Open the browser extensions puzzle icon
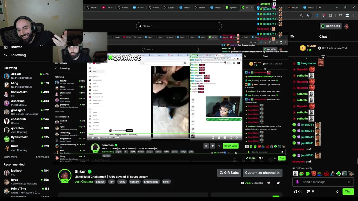This screenshot has height=201, width=358. click(330, 15)
